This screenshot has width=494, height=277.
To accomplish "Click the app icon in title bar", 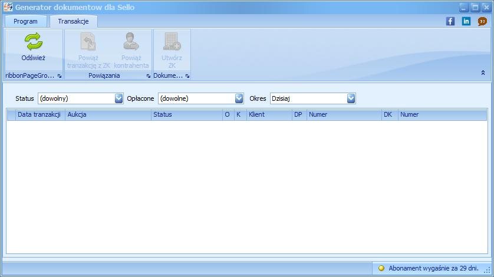I will point(8,7).
